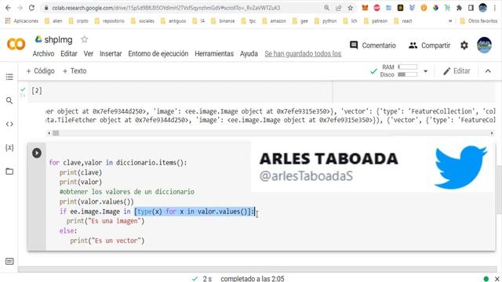
Task: Click the RAM usage bar
Action: 408,67
